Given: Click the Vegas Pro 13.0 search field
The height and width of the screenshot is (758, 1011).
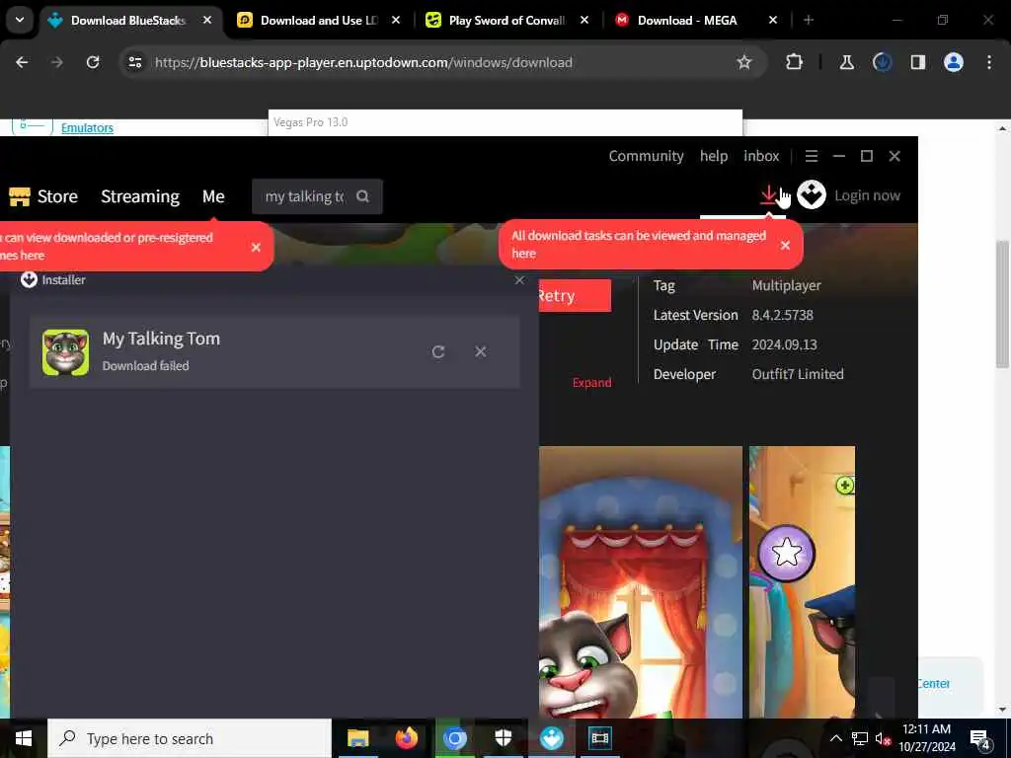Looking at the screenshot, I should point(505,122).
